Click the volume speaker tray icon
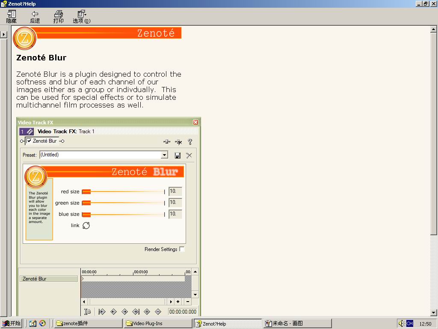Screen dimensions: 438x329 coord(402,323)
